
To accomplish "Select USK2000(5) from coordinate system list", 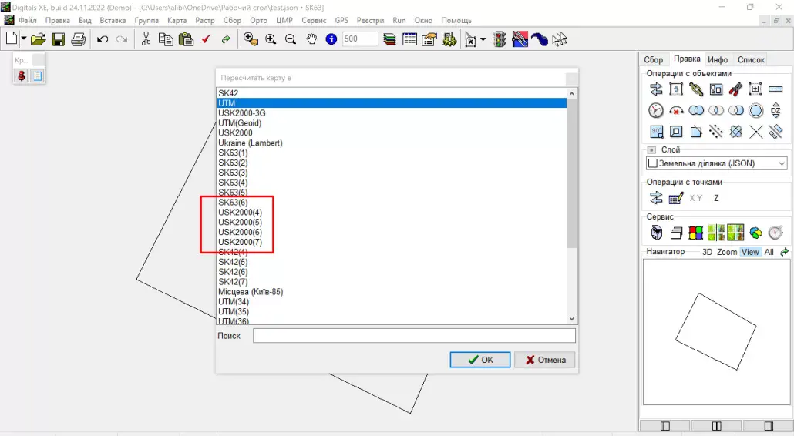I will point(240,222).
